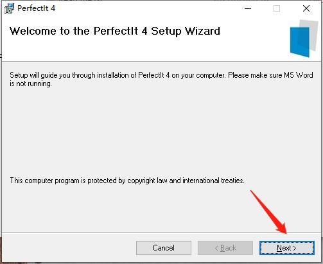Click the grayed-out maximize box icon

click(277, 8)
